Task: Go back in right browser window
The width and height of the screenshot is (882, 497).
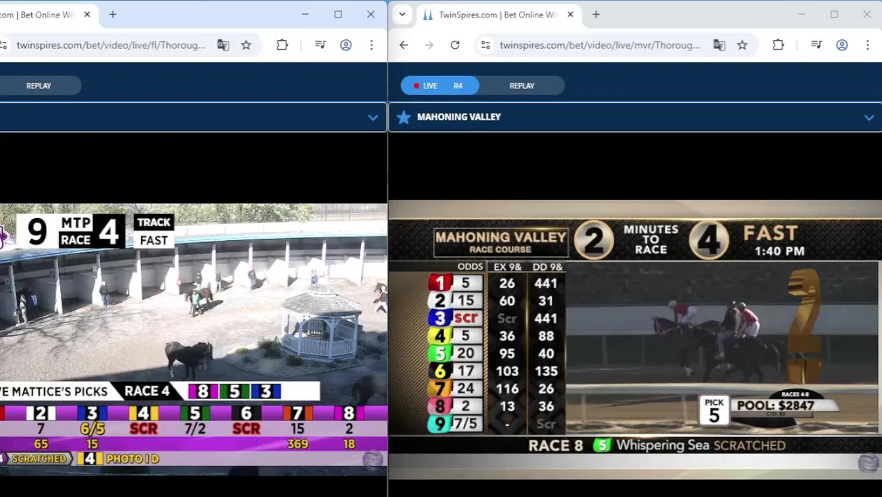Action: pos(404,45)
